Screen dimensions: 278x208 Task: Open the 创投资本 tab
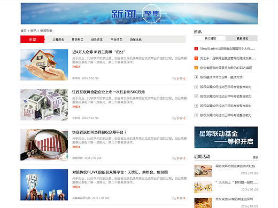click(97, 39)
